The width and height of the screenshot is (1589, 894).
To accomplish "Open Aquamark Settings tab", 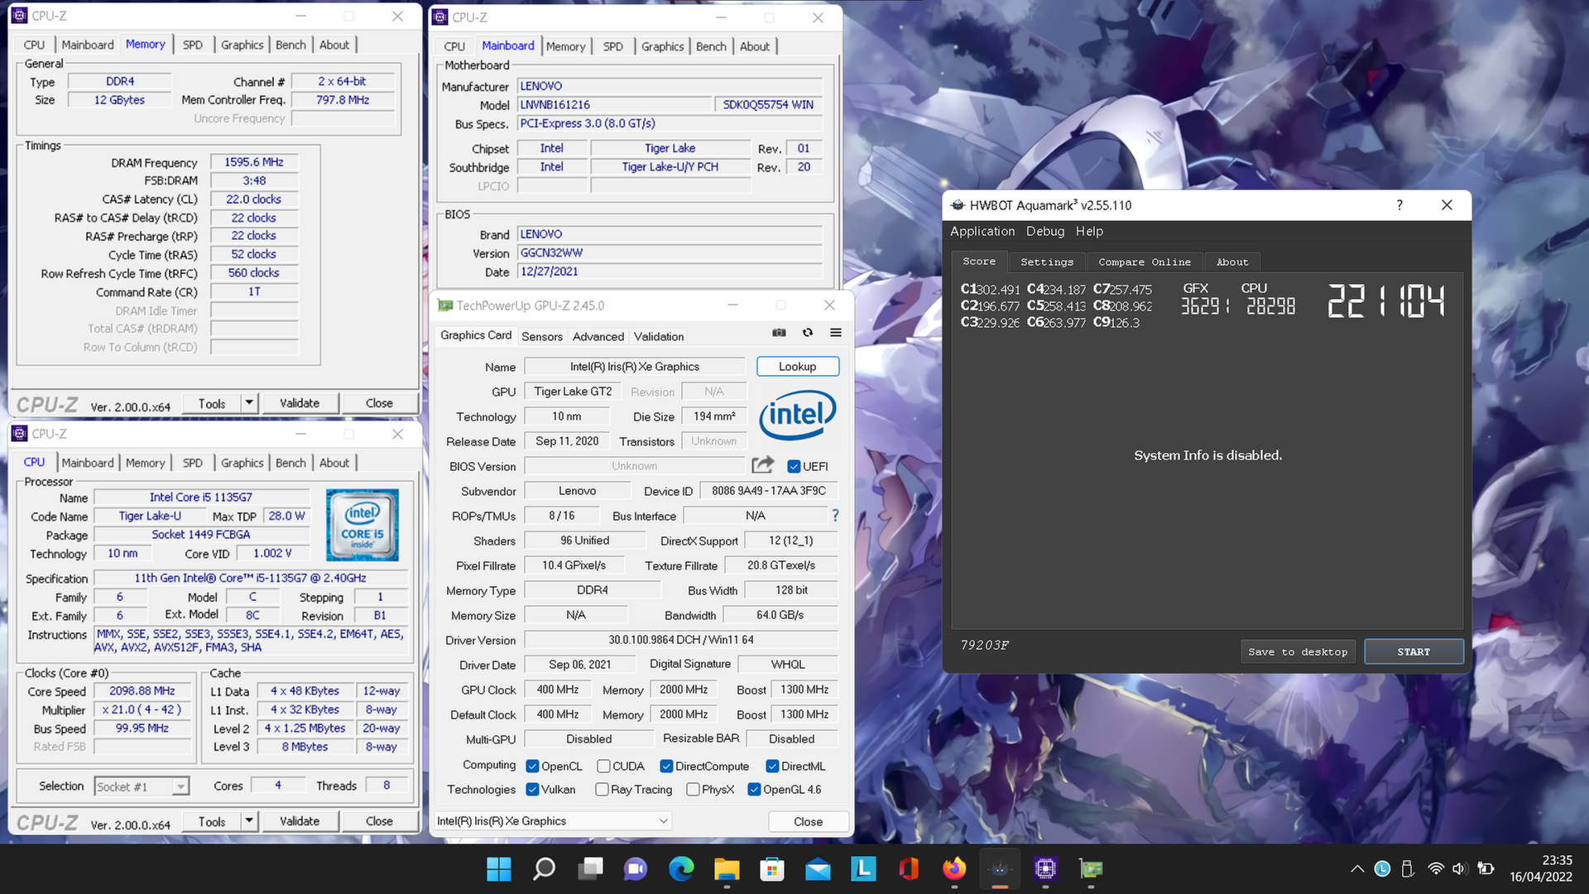I will [x=1046, y=262].
